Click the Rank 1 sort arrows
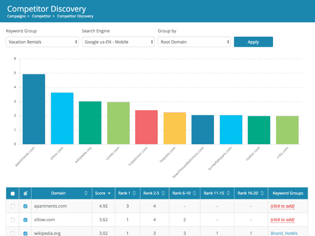 (134, 193)
